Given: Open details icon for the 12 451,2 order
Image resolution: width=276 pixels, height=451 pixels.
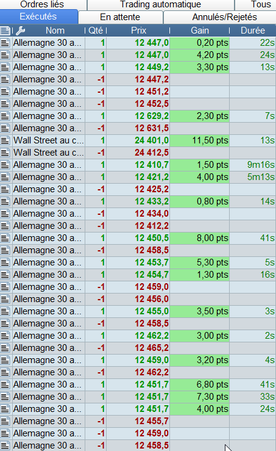Looking at the screenshot, I should pos(5,92).
